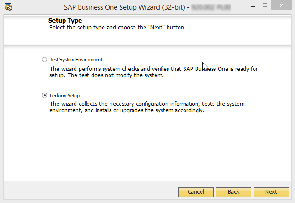
Task: Click the 'Test System Environment' option label
Action: pyautogui.click(x=76, y=60)
